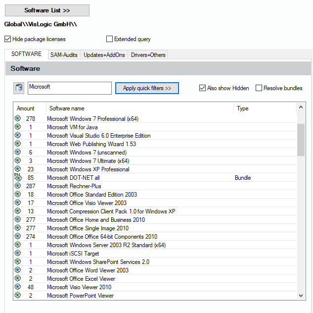Open the SAM-Audits tab
The height and width of the screenshot is (313, 313).
pos(64,55)
